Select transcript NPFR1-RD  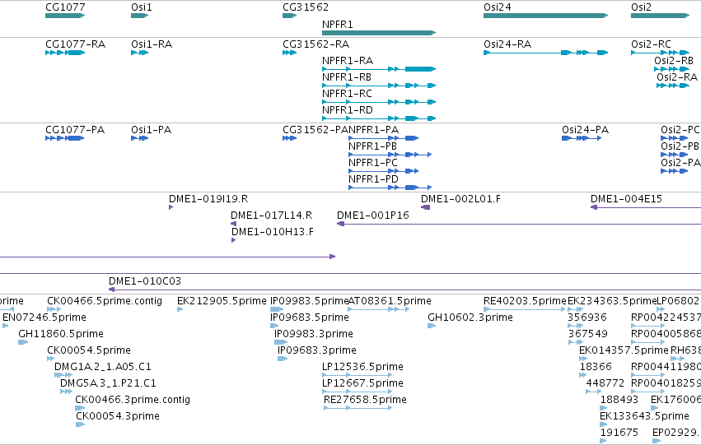379,118
